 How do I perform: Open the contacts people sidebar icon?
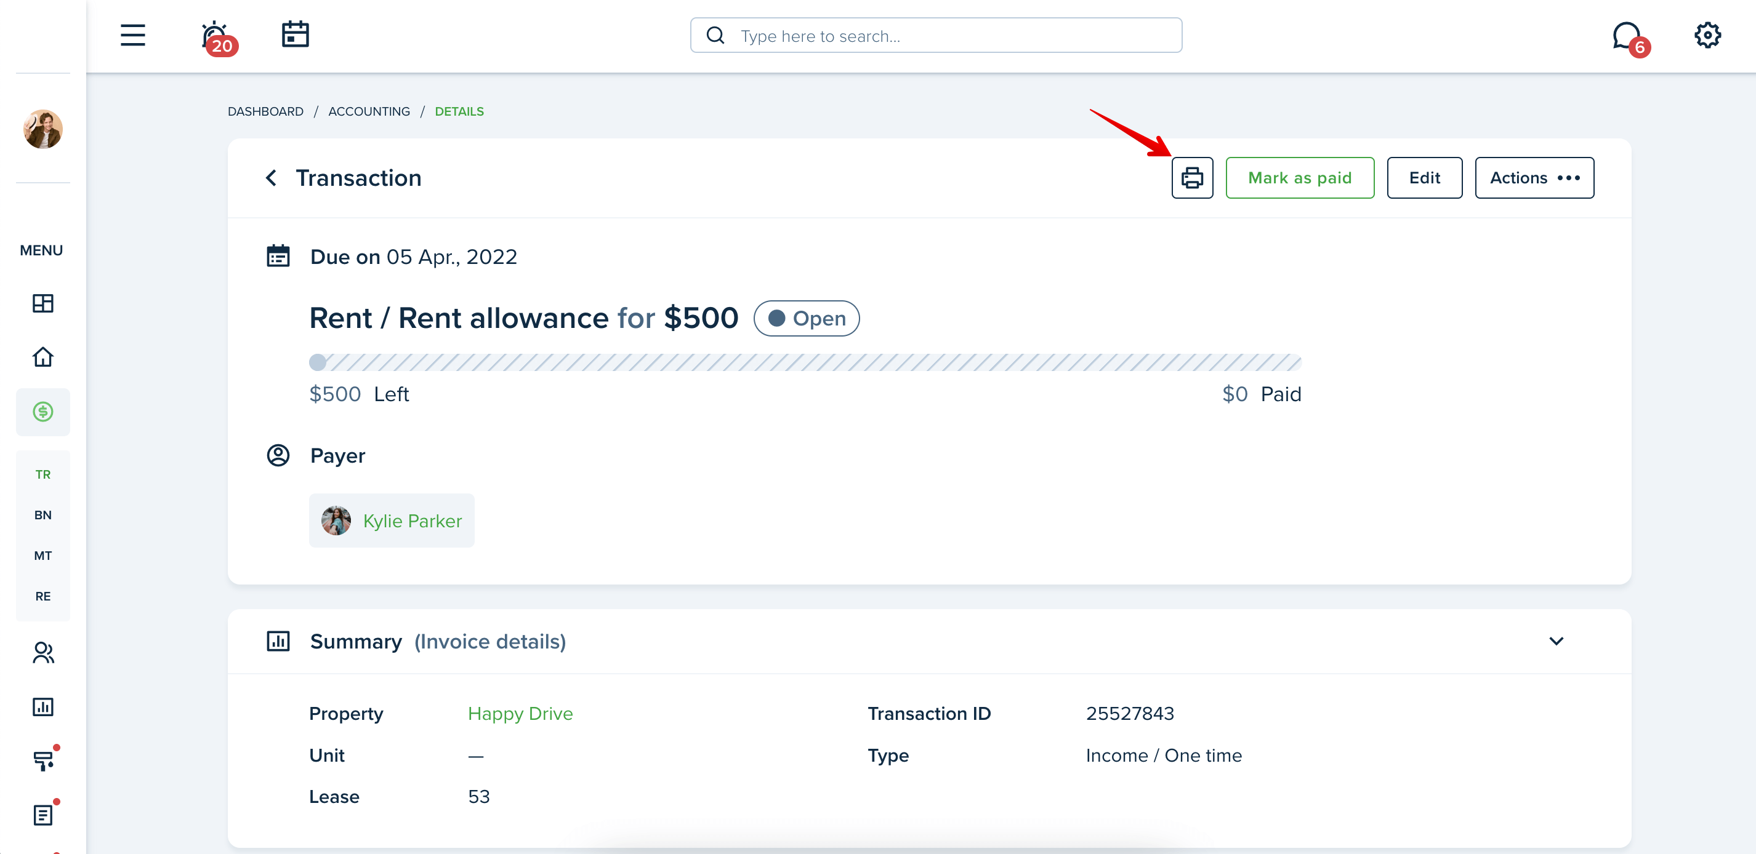pos(43,652)
